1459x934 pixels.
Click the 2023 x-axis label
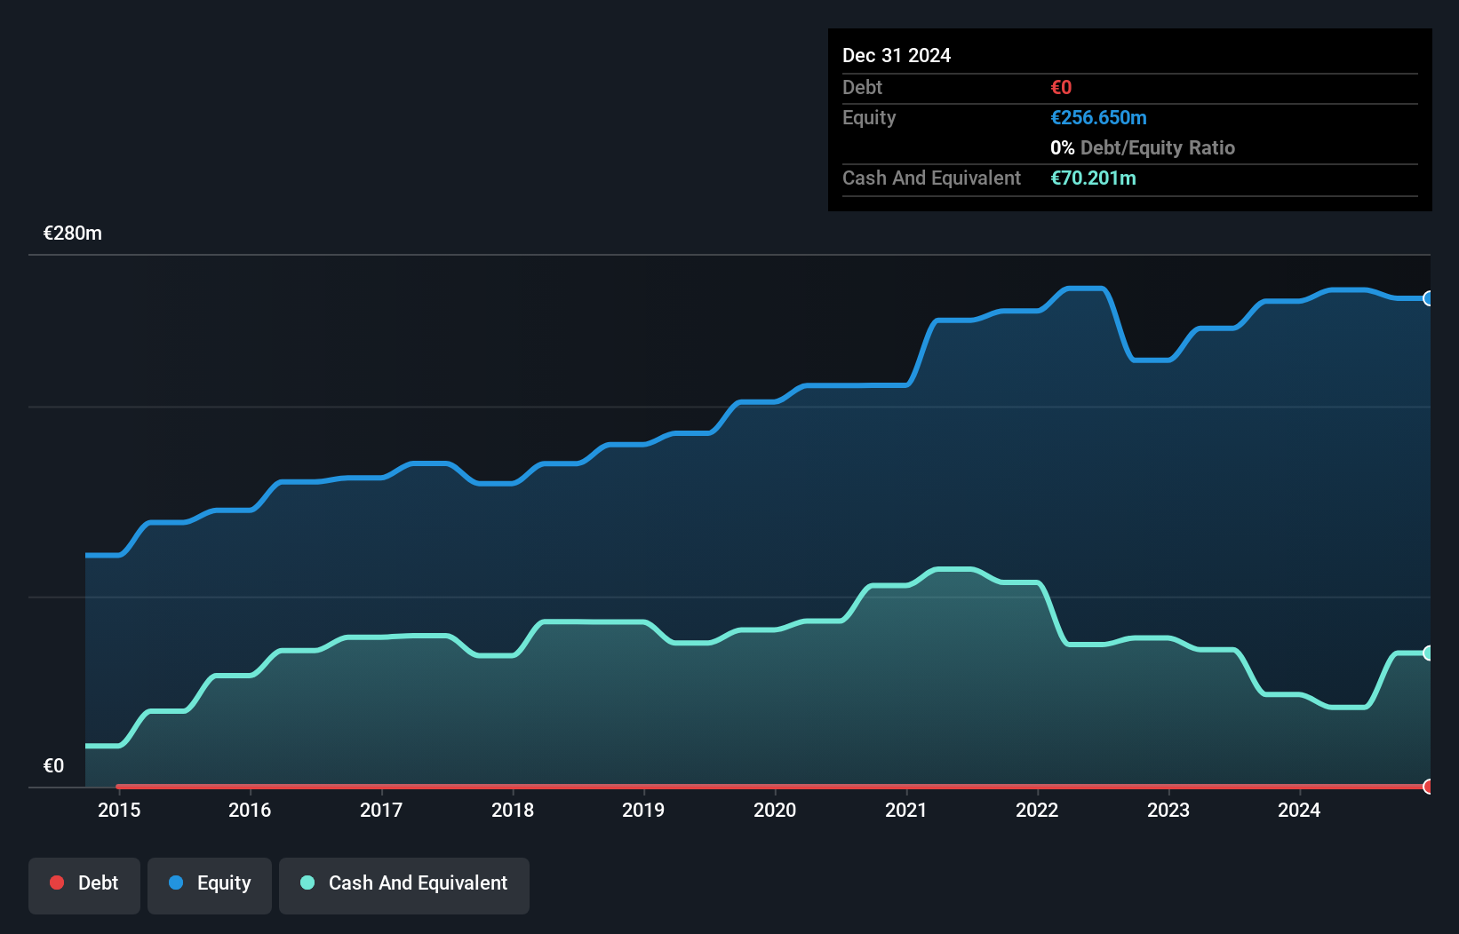tap(1168, 810)
